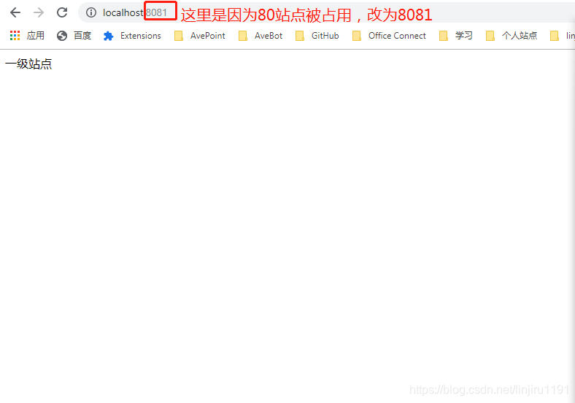Click the 应用 bookmarks bar label

click(36, 36)
